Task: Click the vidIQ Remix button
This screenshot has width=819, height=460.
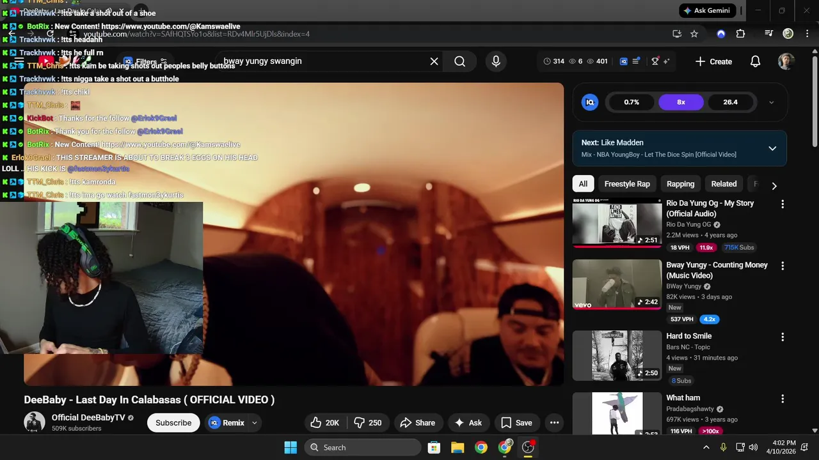Action: coord(227,422)
